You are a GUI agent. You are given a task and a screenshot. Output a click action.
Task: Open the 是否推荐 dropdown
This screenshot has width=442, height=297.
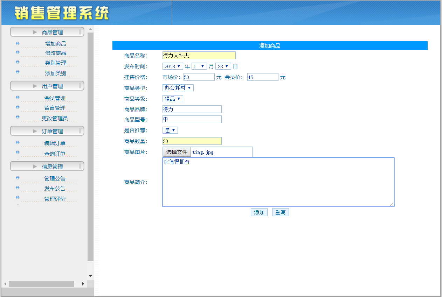pyautogui.click(x=170, y=130)
